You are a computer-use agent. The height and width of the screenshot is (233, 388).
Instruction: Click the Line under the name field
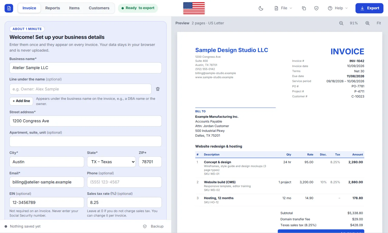click(x=80, y=89)
